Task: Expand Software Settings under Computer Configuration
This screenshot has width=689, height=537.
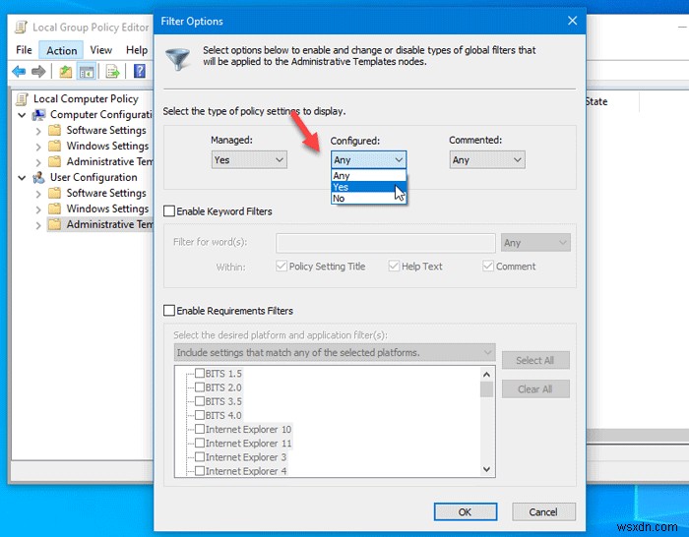Action: [38, 131]
